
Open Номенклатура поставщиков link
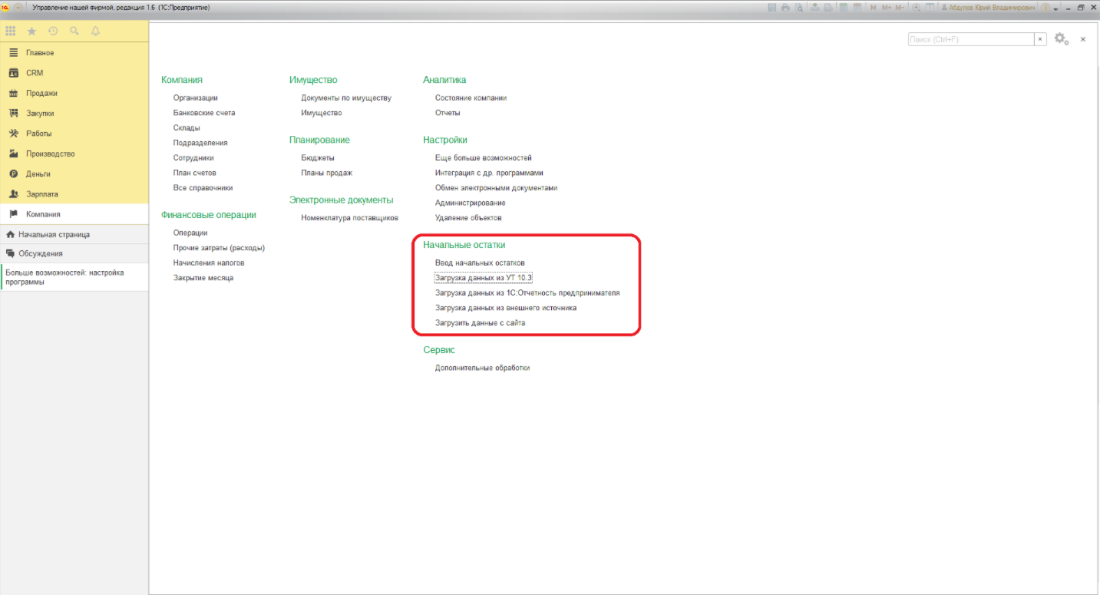(350, 217)
